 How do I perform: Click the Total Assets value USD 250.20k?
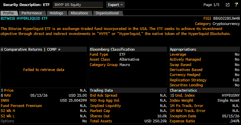(x=155, y=121)
